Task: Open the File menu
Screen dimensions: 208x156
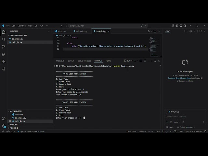Action: coord(8,26)
